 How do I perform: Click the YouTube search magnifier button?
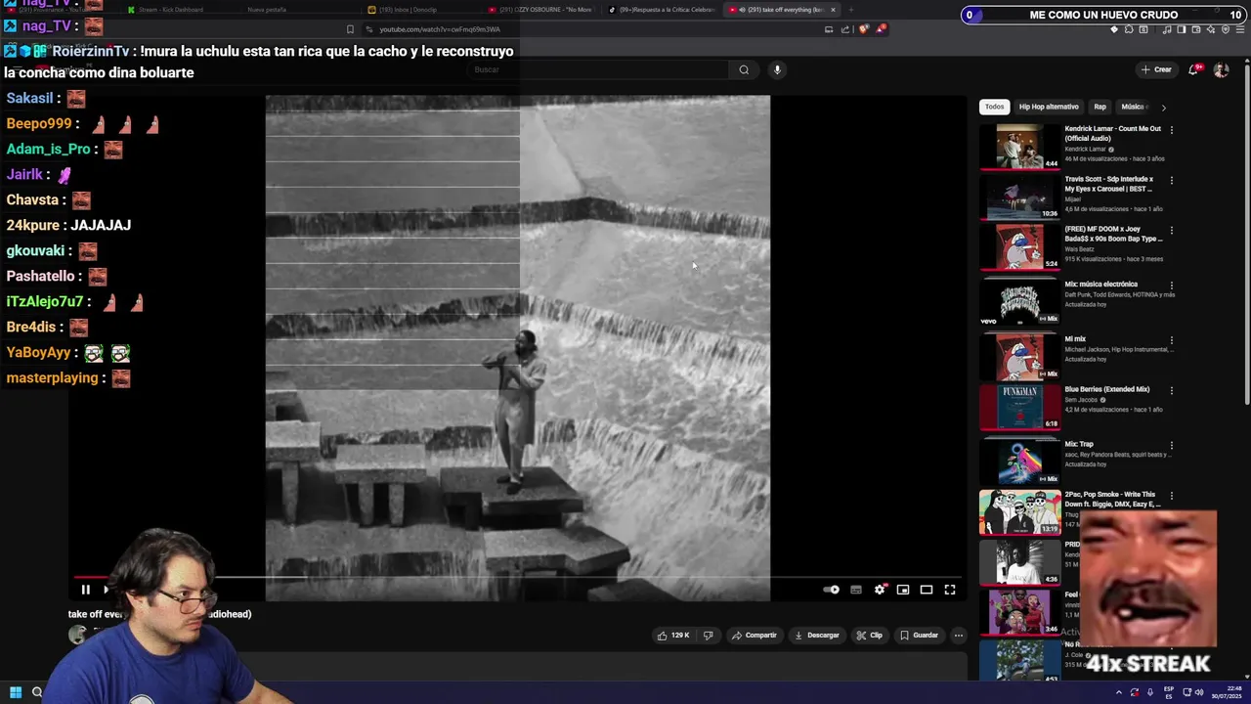pos(744,69)
